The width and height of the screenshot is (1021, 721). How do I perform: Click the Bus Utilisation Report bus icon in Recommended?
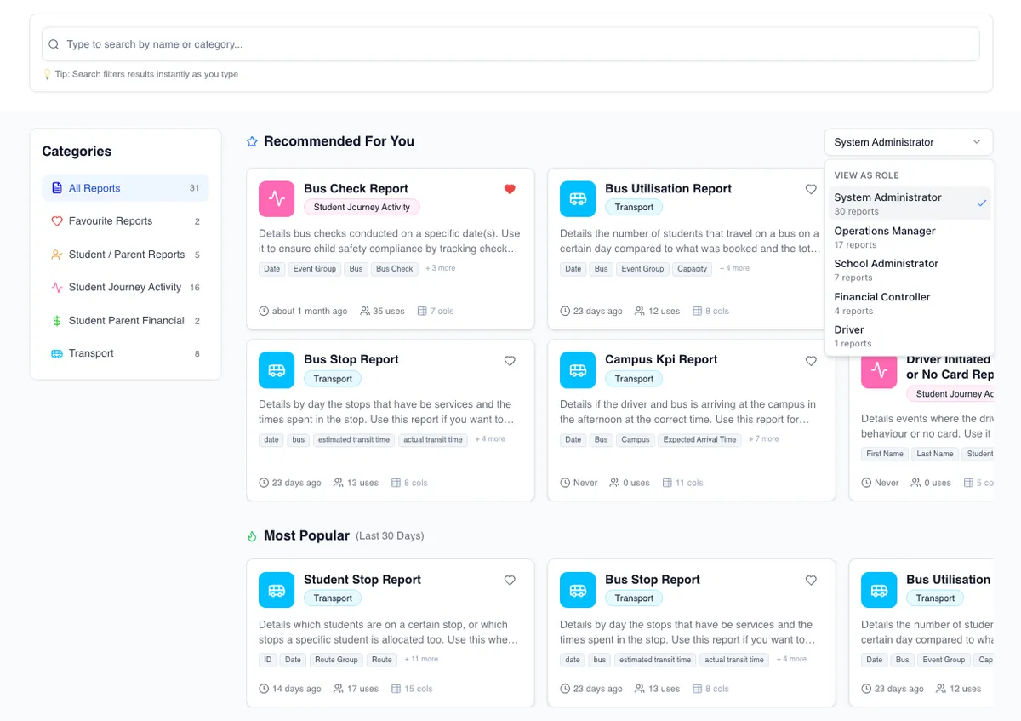coord(578,198)
